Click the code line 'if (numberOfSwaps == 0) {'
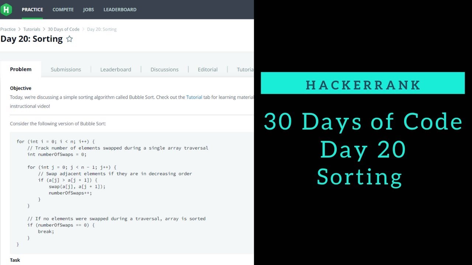Image resolution: width=472 pixels, height=265 pixels. click(x=61, y=225)
